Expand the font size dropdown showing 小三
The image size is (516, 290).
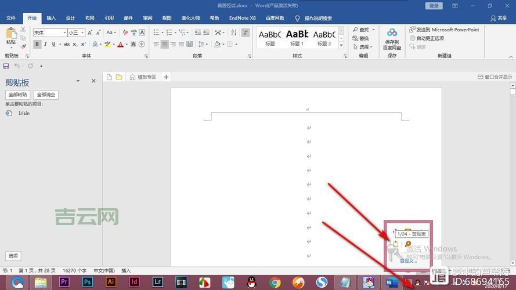tap(82, 33)
